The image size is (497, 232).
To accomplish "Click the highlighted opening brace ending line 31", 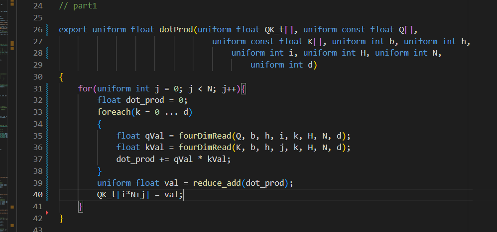I will coord(244,88).
